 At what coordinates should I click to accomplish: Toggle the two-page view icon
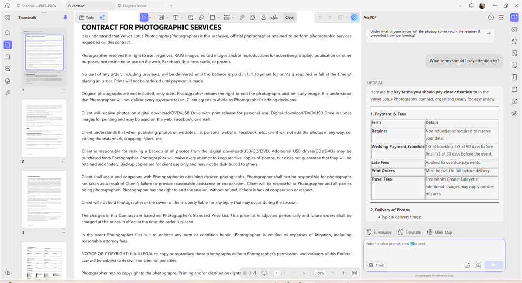[253, 273]
